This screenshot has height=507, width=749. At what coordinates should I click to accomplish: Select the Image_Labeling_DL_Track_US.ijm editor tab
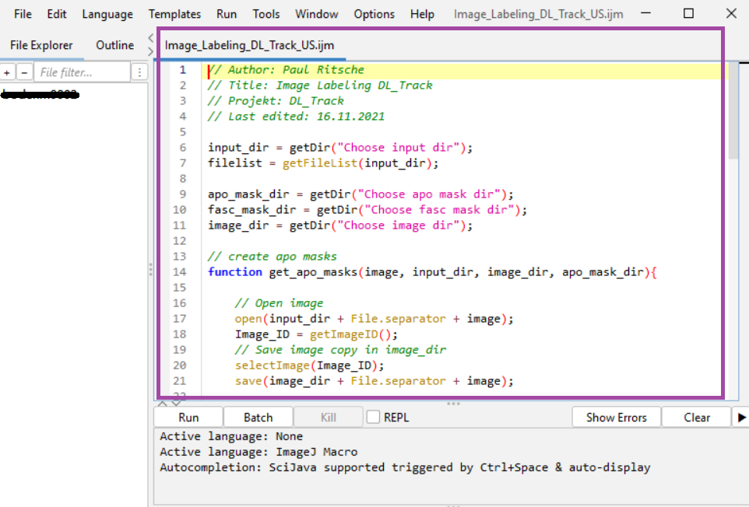(249, 45)
